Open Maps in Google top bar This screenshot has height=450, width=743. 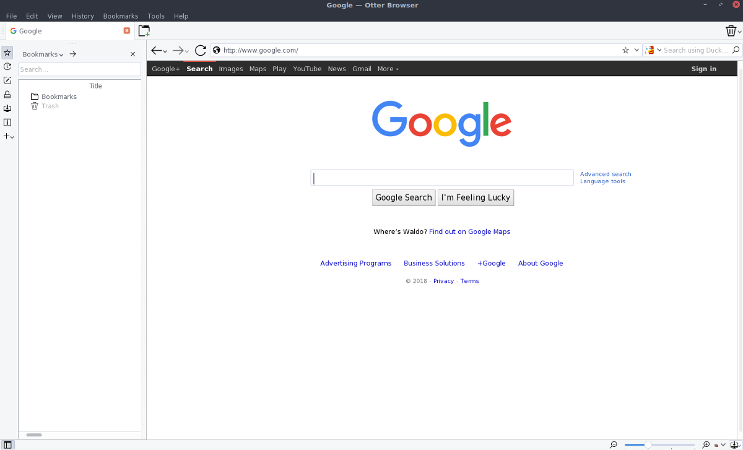click(258, 69)
